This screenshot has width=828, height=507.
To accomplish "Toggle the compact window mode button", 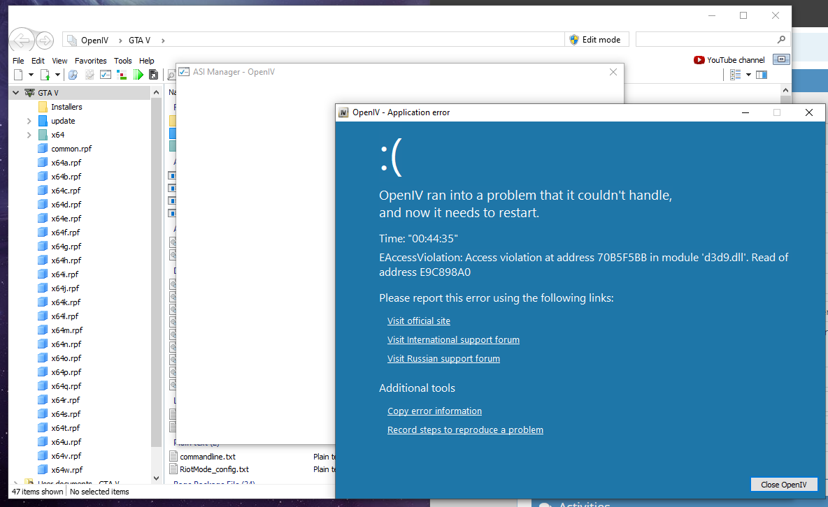I will tap(783, 59).
